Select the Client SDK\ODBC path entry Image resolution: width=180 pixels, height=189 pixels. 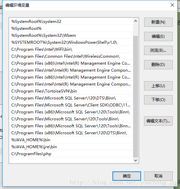[x=71, y=105]
